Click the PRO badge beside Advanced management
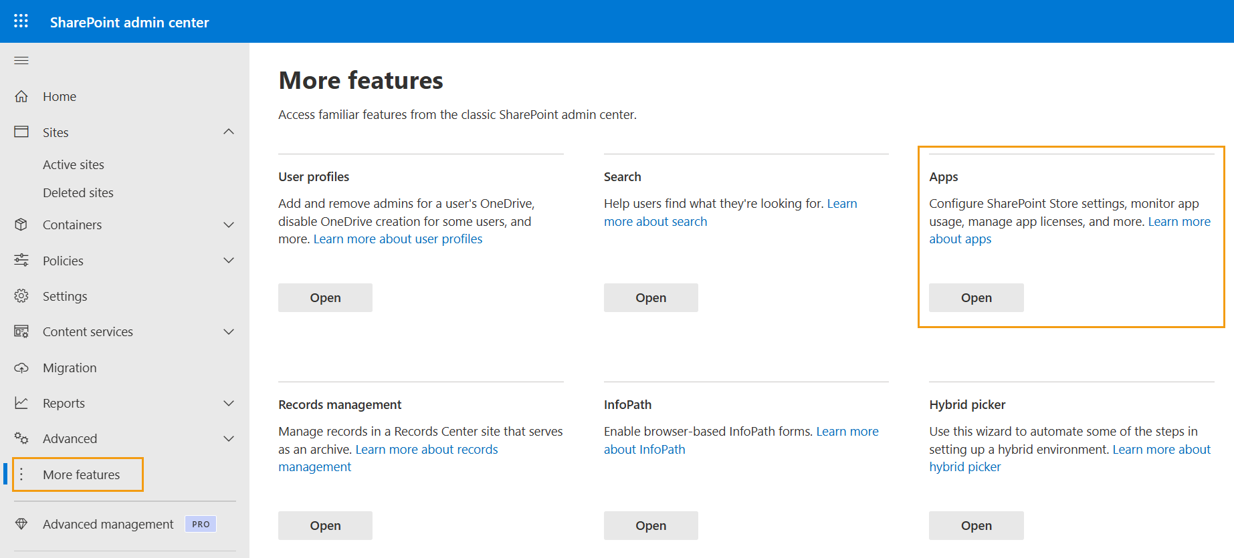 click(201, 524)
